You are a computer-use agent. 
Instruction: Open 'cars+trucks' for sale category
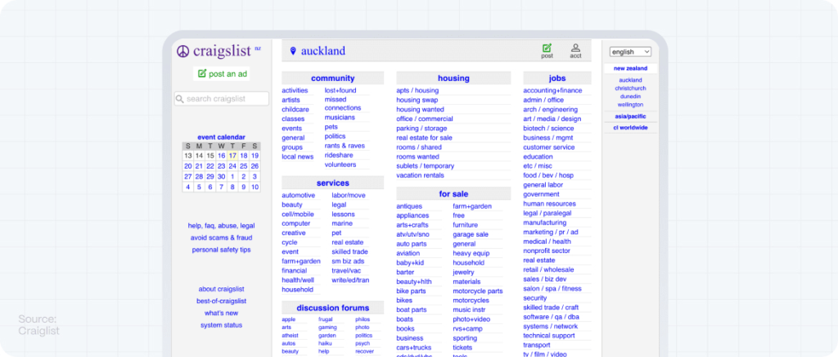tap(415, 347)
